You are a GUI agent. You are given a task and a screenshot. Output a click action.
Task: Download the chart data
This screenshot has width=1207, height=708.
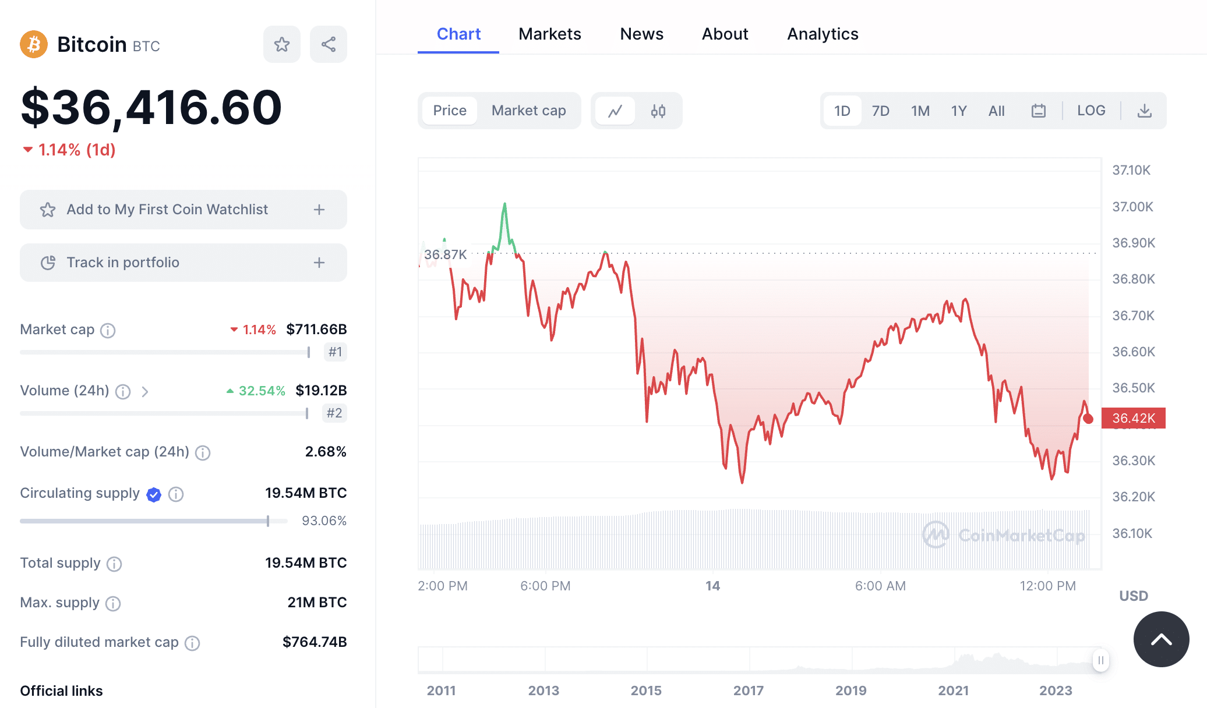tap(1145, 111)
